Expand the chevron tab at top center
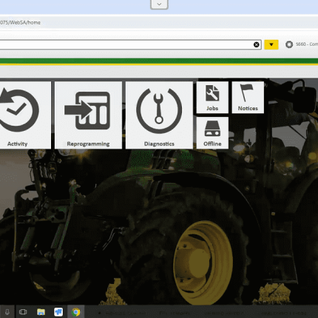Screen dimensions: 318x318 [x=159, y=4]
